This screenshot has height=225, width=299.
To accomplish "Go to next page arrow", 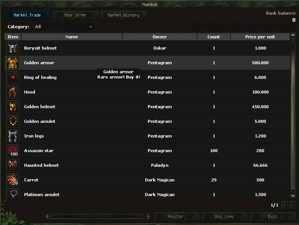I will click(x=292, y=205).
